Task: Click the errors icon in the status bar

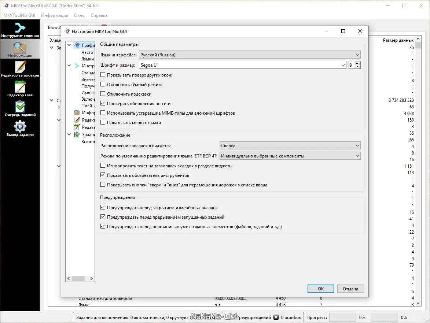Action: coord(276,317)
